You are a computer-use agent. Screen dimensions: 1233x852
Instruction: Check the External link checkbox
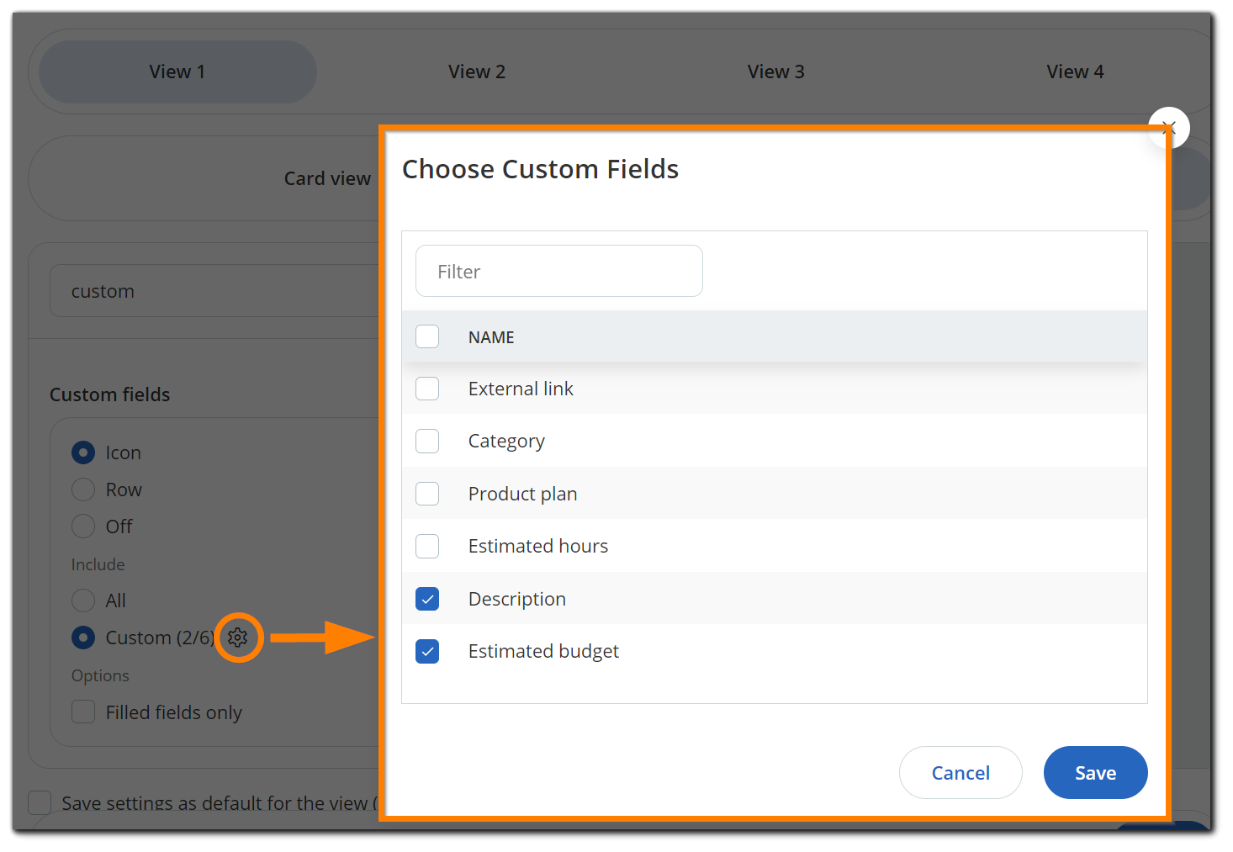pyautogui.click(x=427, y=389)
